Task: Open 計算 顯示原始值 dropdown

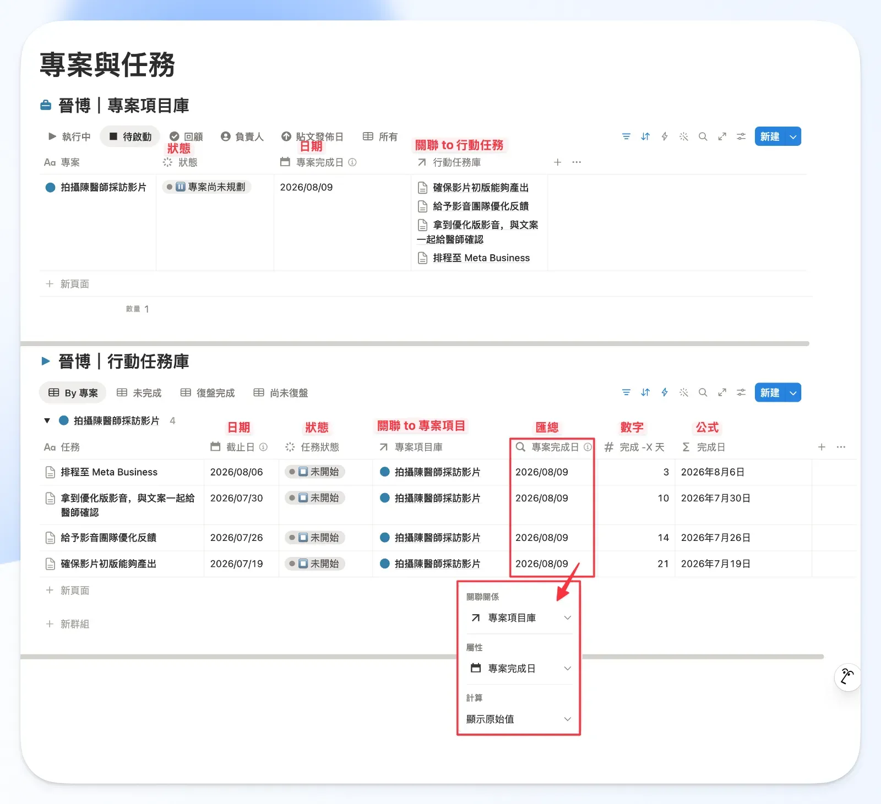Action: pos(519,719)
